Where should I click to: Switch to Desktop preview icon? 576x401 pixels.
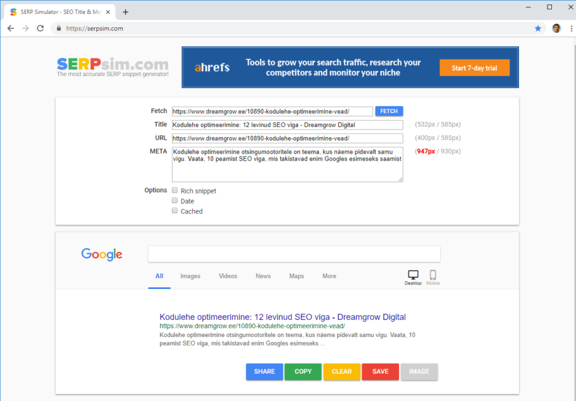click(x=413, y=276)
